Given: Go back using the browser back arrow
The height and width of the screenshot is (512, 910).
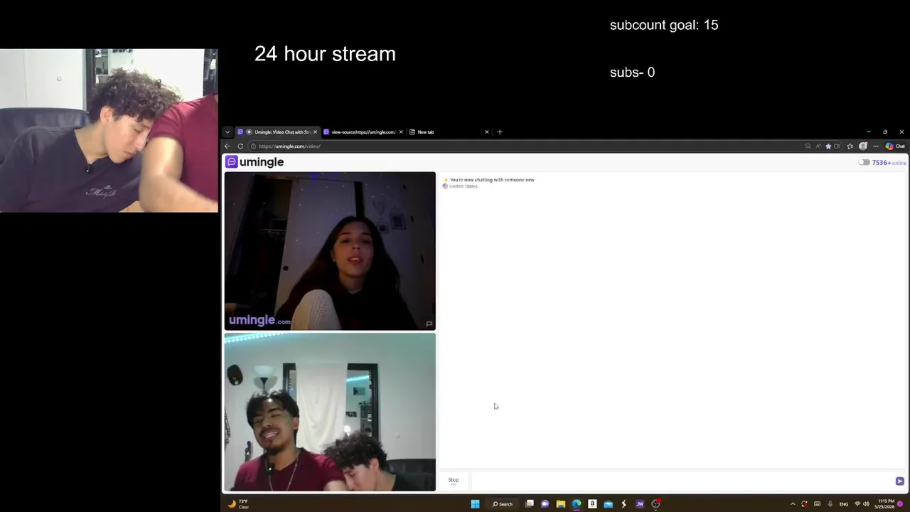Looking at the screenshot, I should (x=227, y=146).
